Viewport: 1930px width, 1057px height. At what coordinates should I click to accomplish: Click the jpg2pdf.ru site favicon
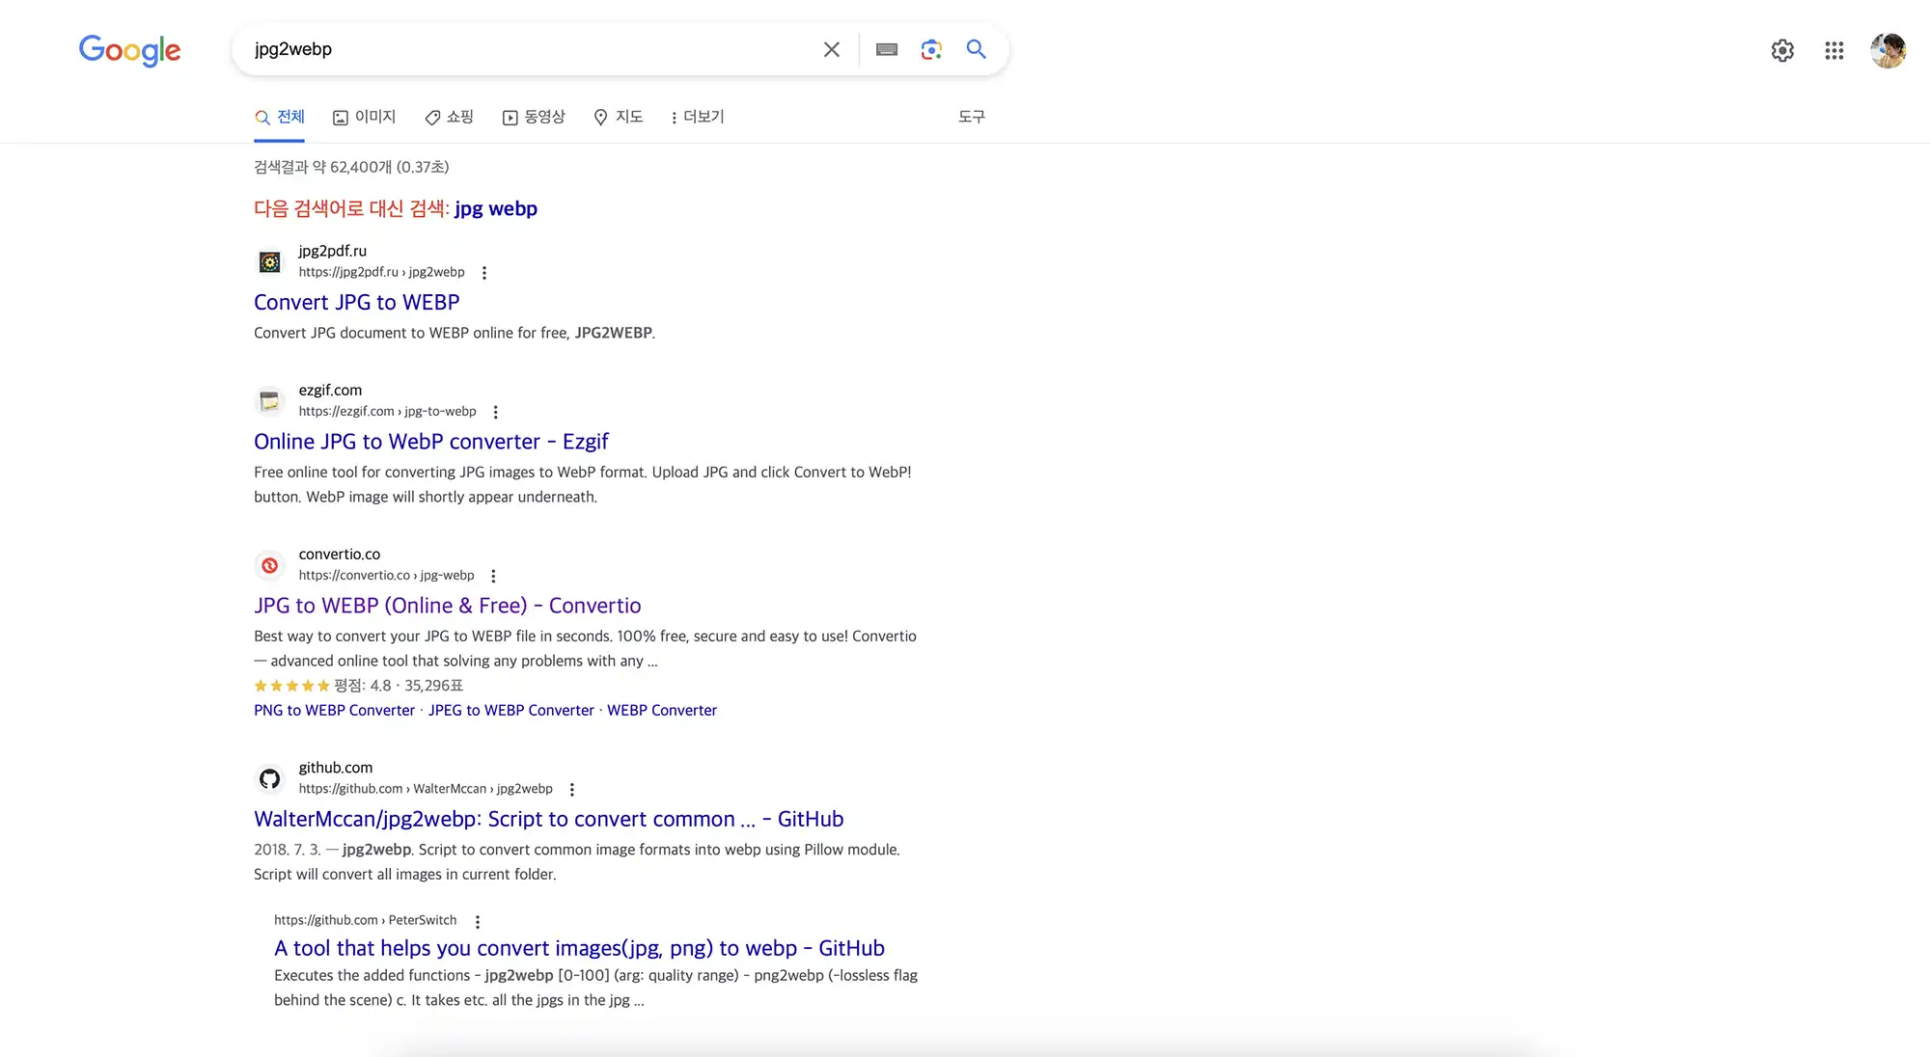coord(270,261)
